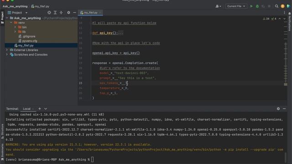The width and height of the screenshot is (292, 164).
Task: Hide the Terminal tool window
Action: [284, 108]
